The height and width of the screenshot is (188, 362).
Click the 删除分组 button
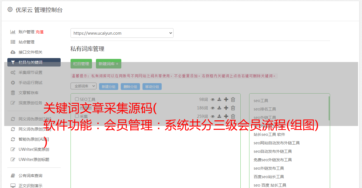click(x=130, y=87)
